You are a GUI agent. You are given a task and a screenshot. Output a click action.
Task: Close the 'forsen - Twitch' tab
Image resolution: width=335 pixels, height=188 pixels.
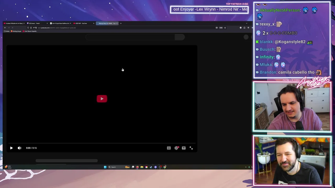coord(47,23)
